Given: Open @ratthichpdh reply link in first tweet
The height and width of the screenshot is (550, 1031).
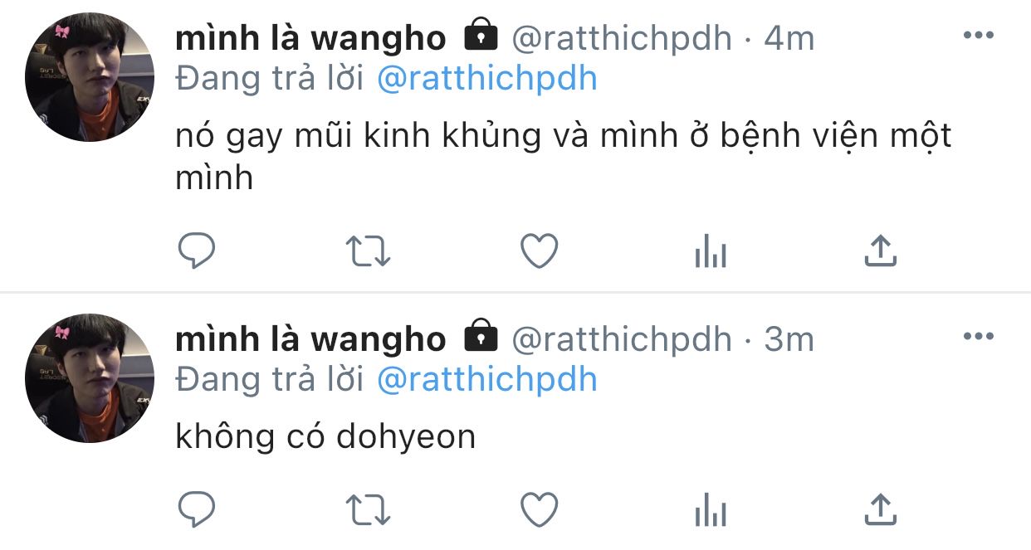Looking at the screenshot, I should click(487, 79).
